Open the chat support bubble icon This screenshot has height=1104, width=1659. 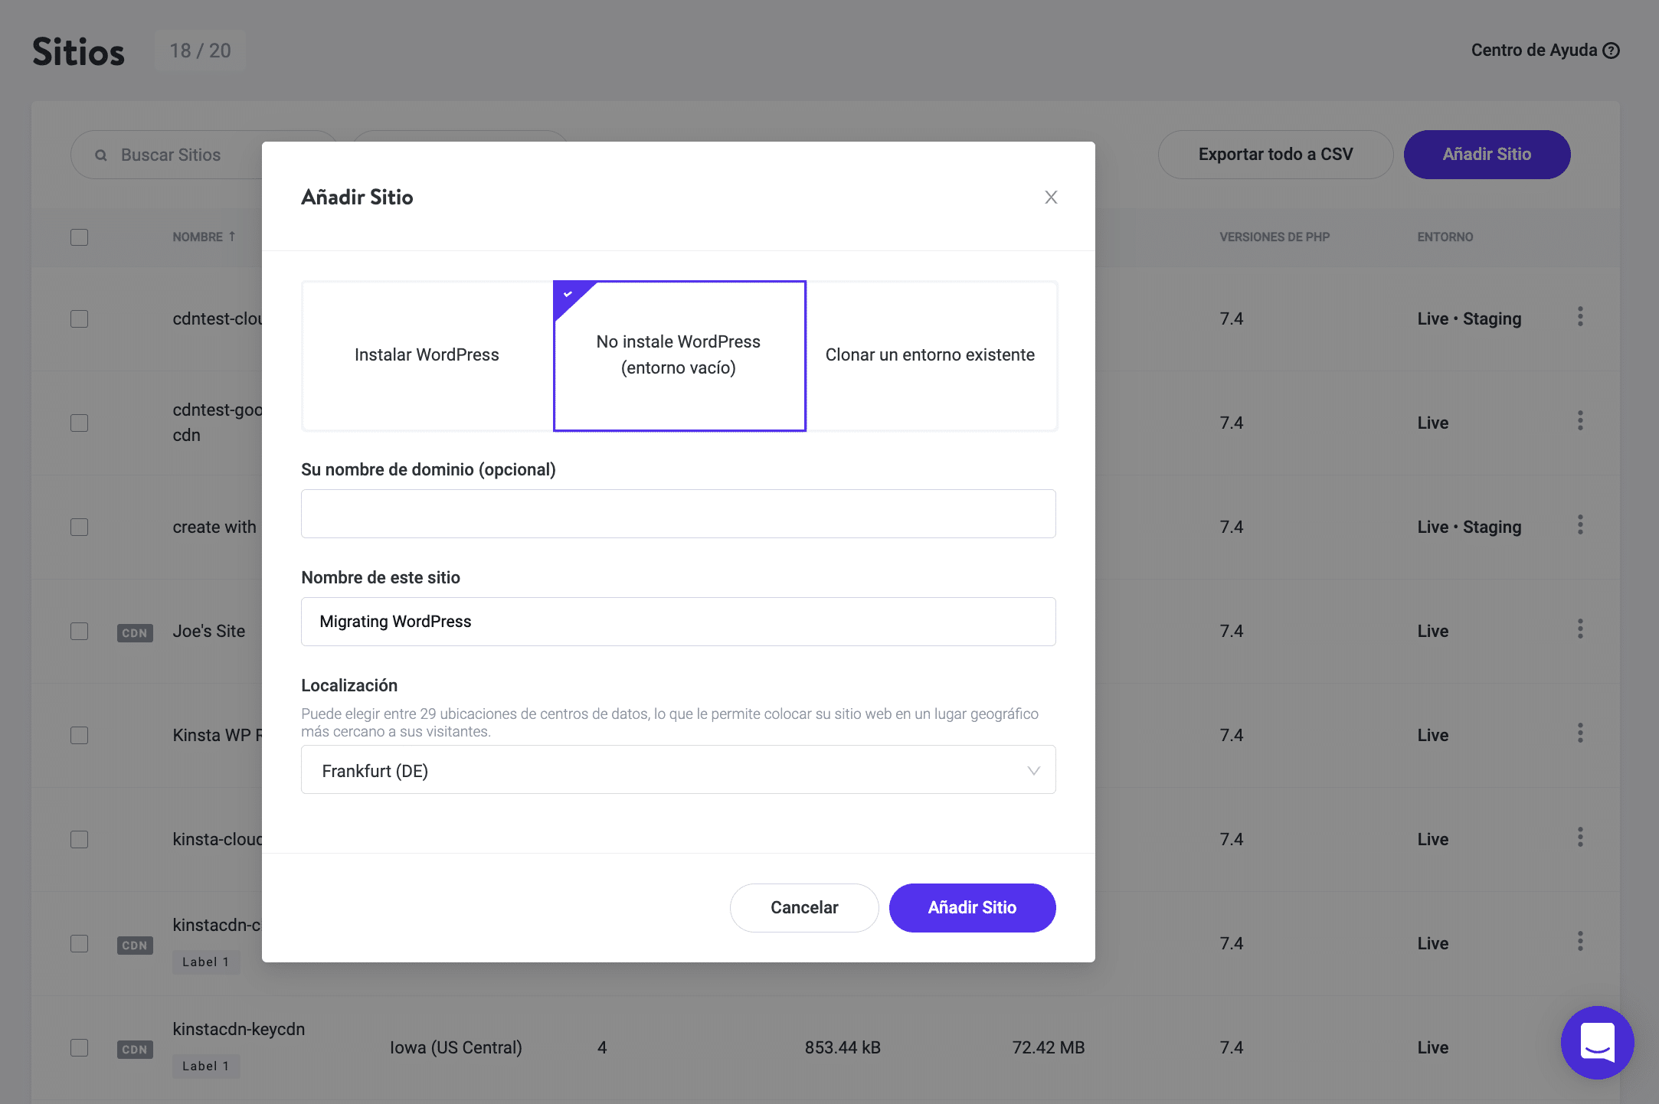pos(1597,1042)
